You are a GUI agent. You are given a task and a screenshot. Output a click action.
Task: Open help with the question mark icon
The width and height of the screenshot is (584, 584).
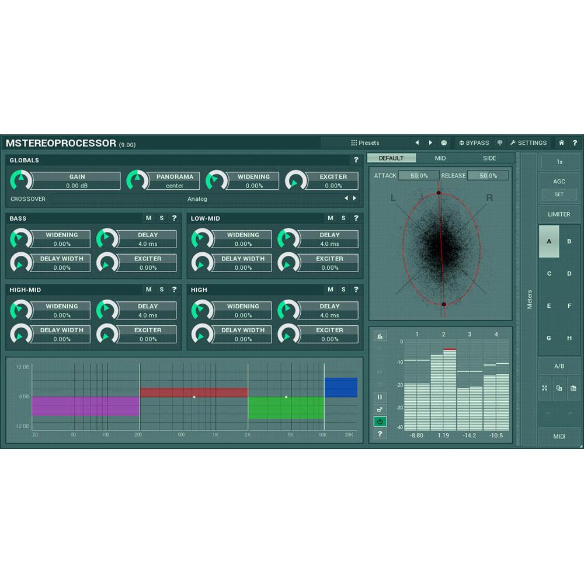pos(575,142)
